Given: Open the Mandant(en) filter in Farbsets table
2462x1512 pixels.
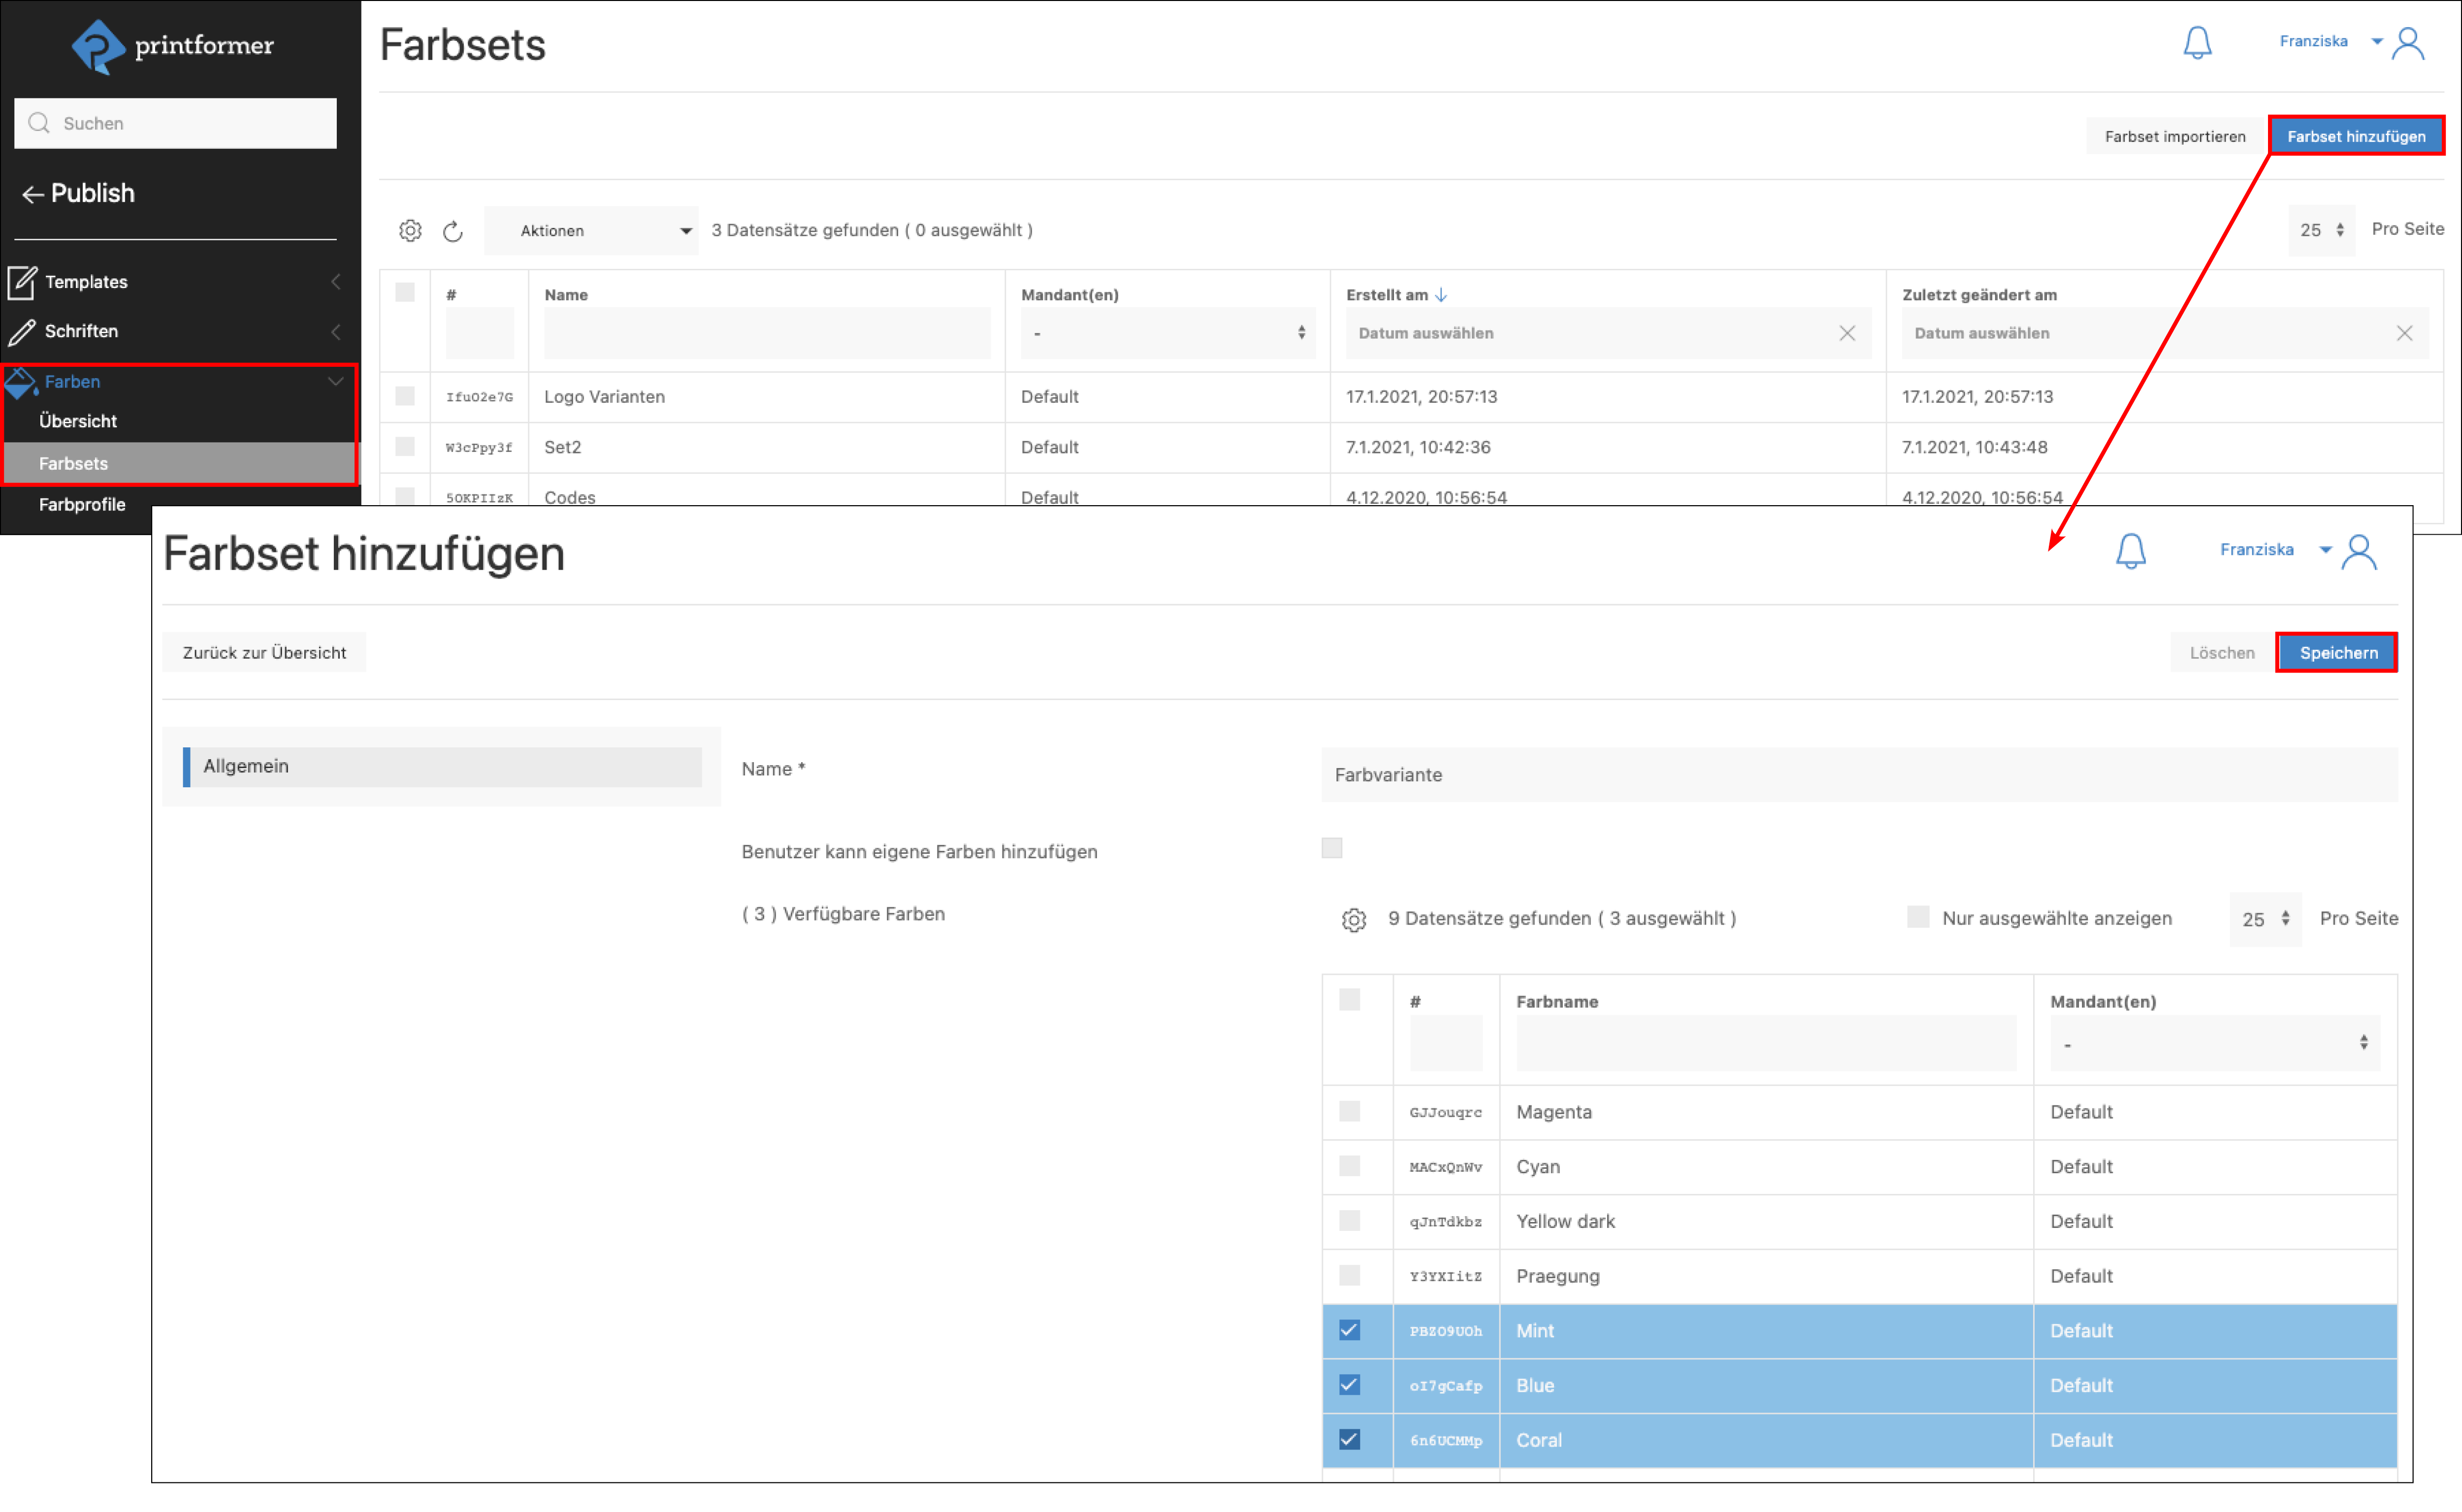Looking at the screenshot, I should 1167,334.
